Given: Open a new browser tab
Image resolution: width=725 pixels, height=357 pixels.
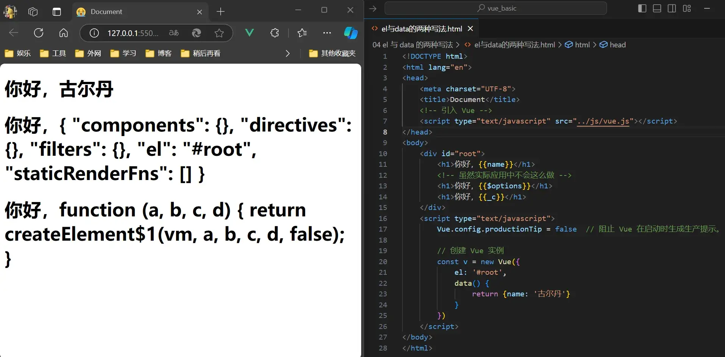Looking at the screenshot, I should click(220, 12).
